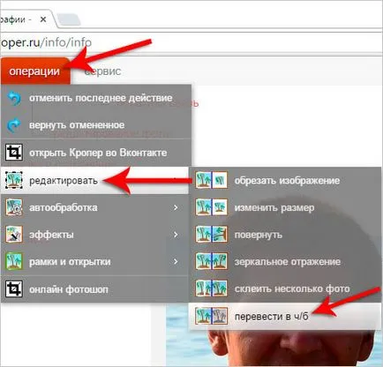This screenshot has width=383, height=367.
Task: Open the эффекты menu item
Action: [94, 235]
